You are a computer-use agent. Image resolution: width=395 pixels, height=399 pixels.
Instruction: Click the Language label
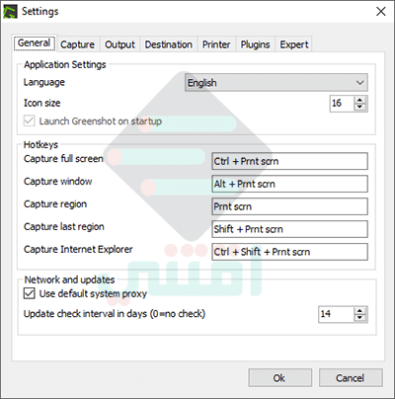point(44,82)
